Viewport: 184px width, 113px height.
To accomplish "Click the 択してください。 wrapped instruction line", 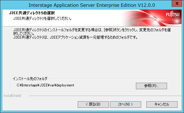I will (24, 34).
